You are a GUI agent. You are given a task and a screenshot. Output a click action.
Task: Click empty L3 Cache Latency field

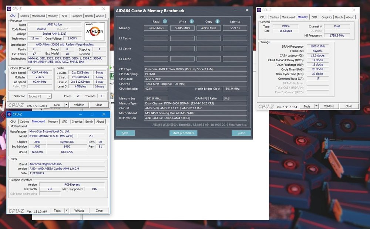point(235,59)
